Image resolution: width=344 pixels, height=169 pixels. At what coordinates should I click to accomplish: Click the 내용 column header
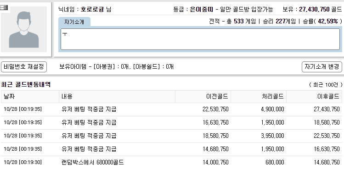(117, 97)
